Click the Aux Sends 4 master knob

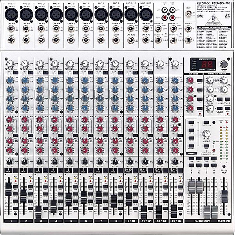[190, 108]
